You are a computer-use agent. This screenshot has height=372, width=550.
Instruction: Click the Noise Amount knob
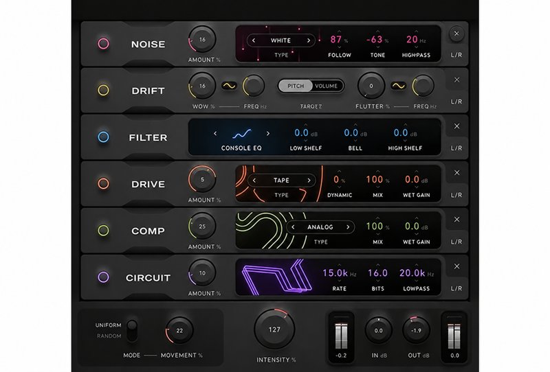[x=202, y=39]
